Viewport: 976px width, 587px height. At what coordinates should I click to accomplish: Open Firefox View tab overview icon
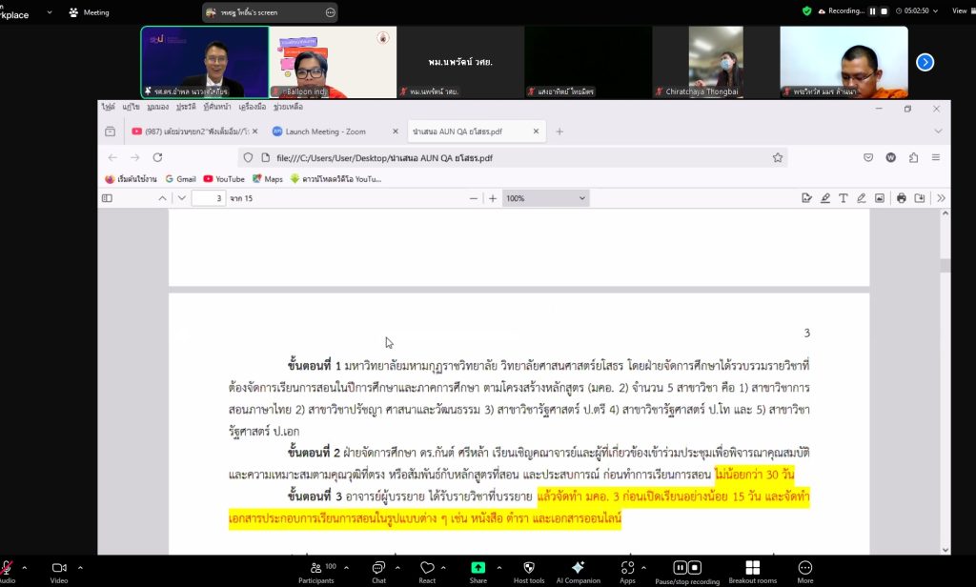111,132
